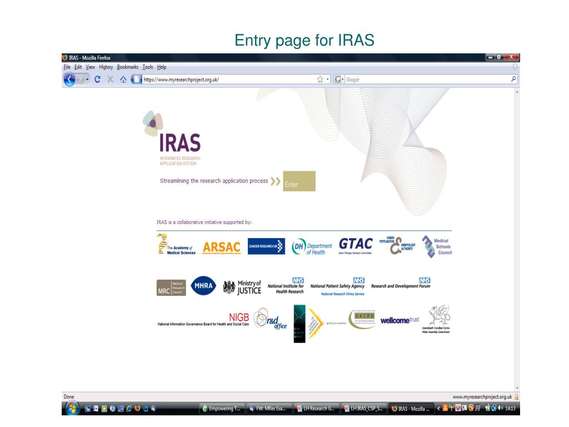
Task: Click the Ministry of Justice logo
Action: tap(242, 287)
